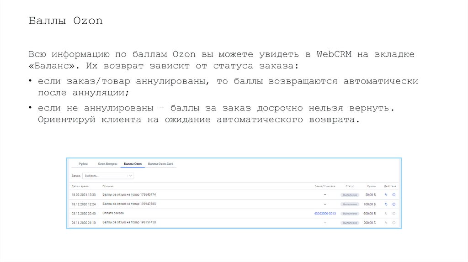Click the 'Оплата заказа' reason cell

(113, 213)
